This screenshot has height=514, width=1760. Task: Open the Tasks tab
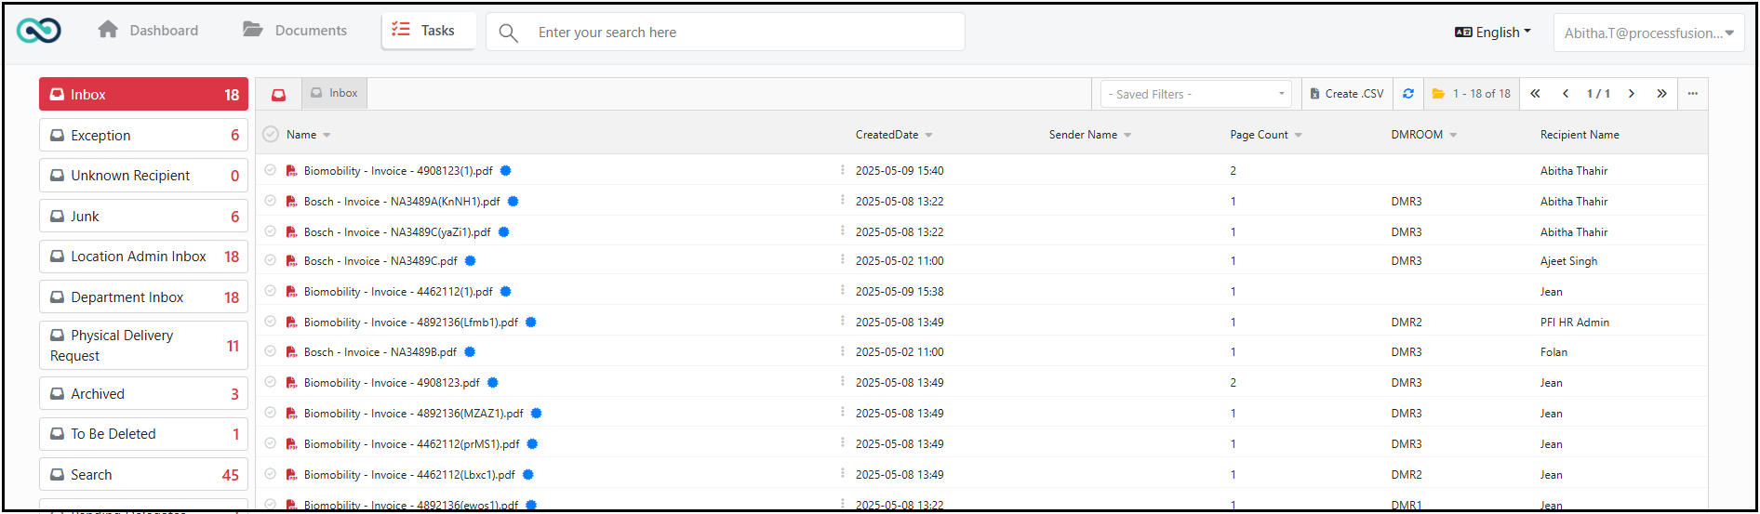[428, 31]
